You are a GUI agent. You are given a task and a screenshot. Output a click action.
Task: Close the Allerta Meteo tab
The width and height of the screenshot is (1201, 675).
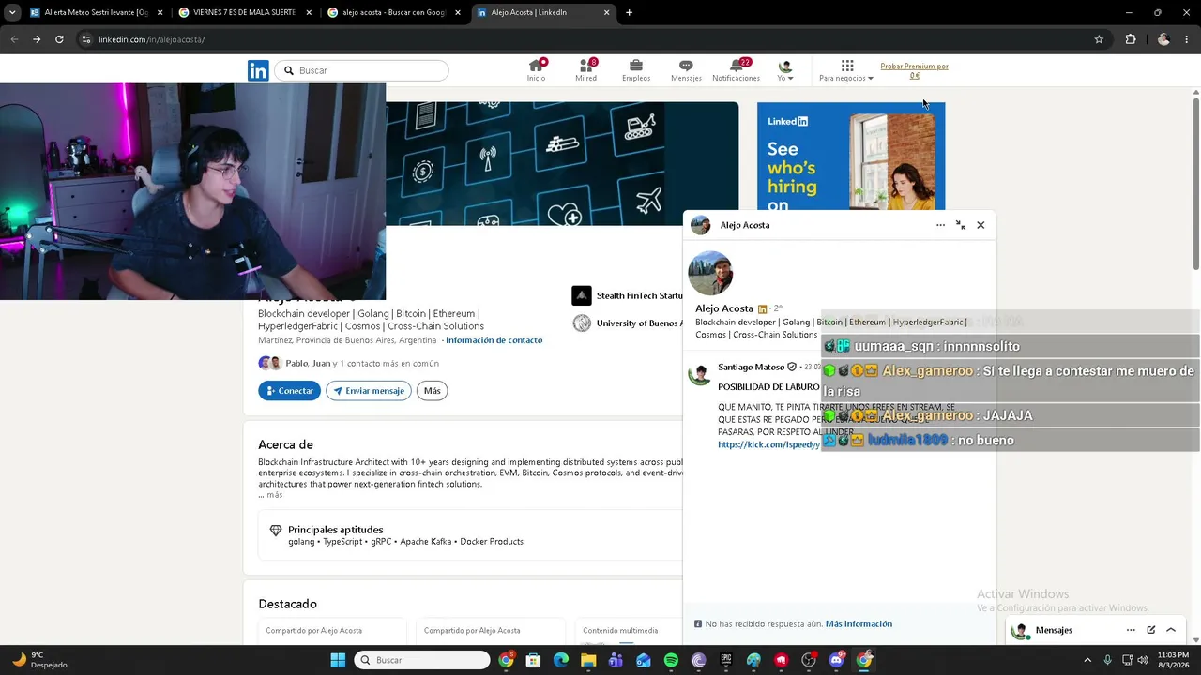[x=160, y=13]
